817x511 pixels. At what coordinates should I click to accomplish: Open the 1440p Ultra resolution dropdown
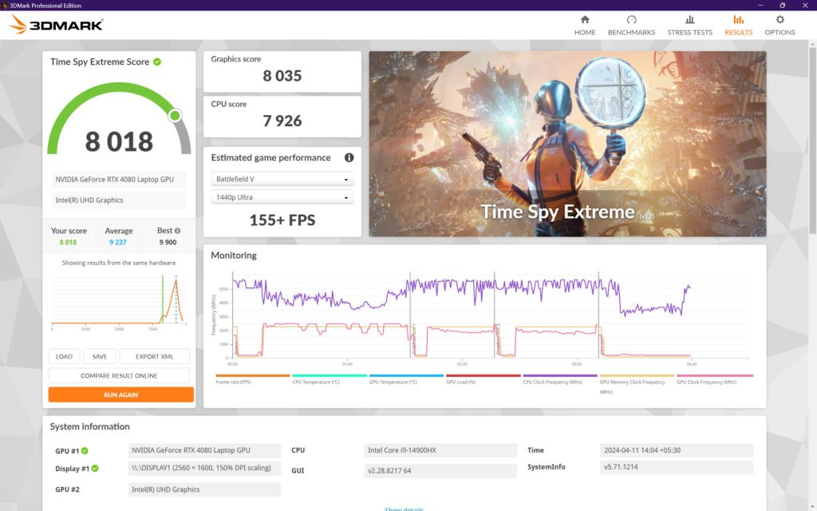tap(282, 197)
